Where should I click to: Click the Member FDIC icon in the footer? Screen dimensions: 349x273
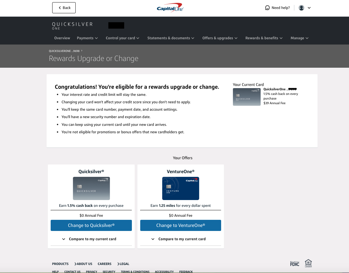tap(294, 263)
